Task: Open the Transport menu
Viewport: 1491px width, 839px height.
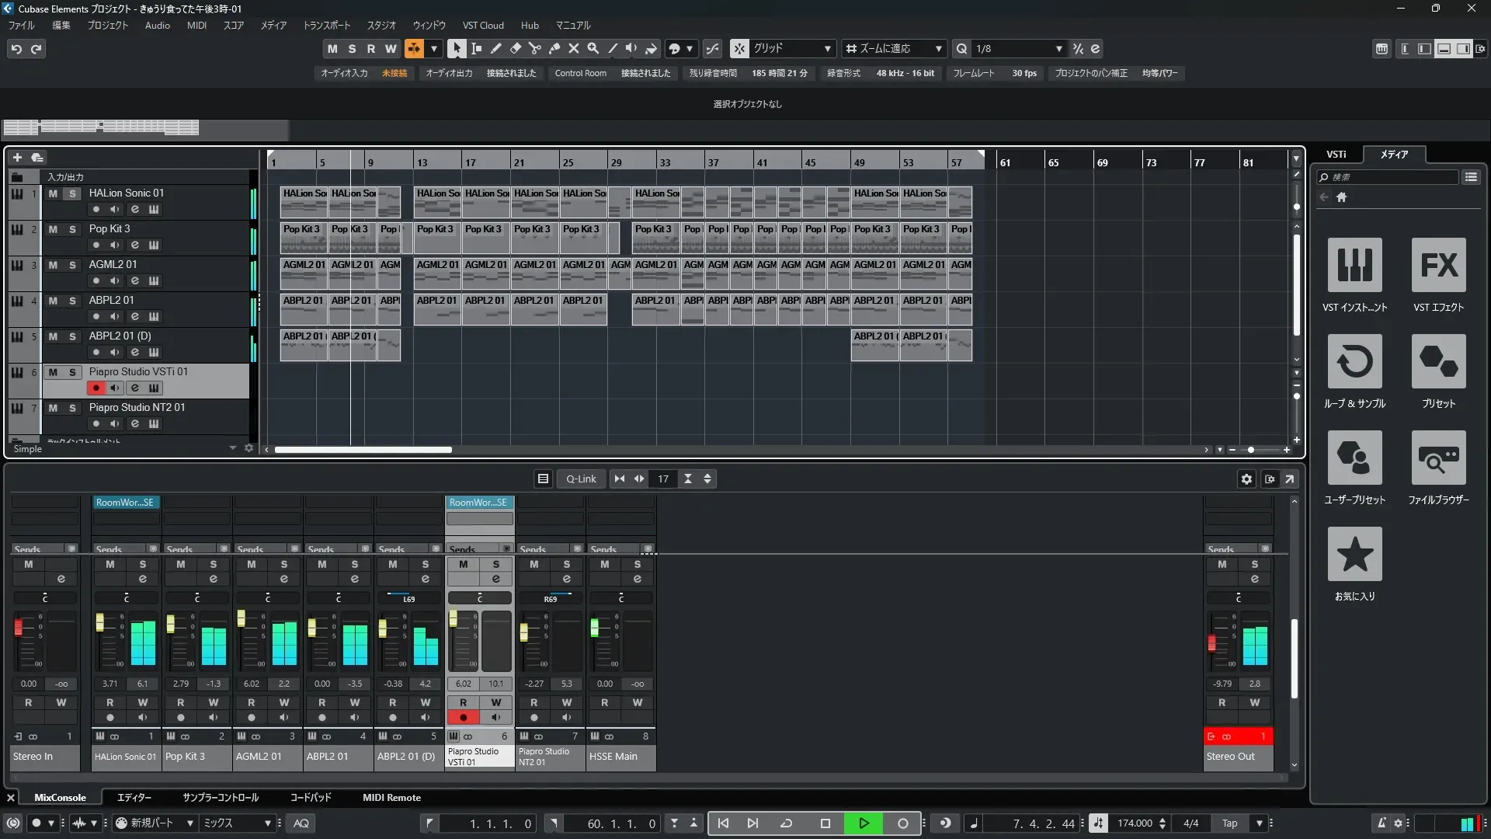Action: pyautogui.click(x=326, y=26)
